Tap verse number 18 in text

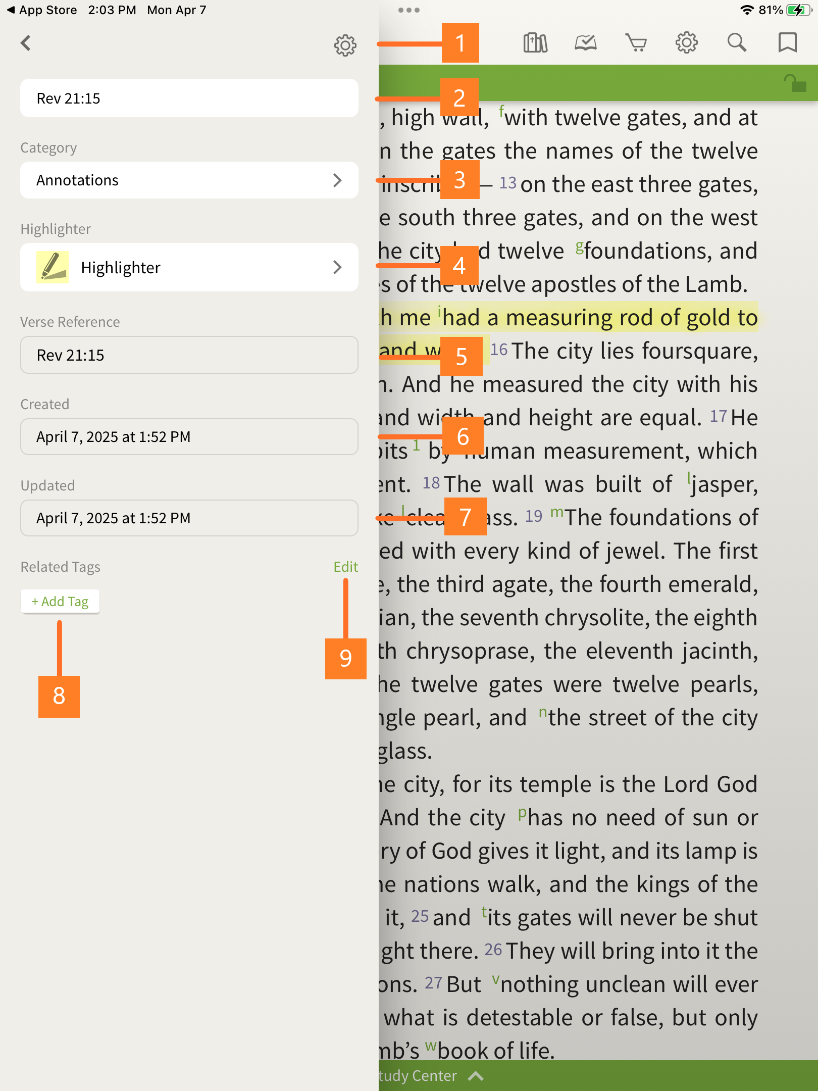(431, 483)
